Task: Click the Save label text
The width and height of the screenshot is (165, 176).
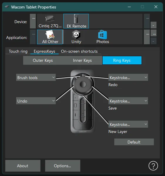Action: click(x=113, y=108)
